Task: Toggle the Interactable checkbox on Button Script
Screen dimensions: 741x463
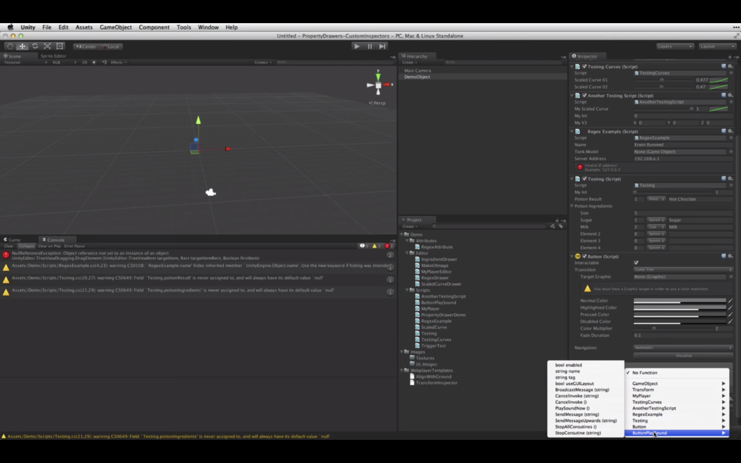Action: (637, 263)
